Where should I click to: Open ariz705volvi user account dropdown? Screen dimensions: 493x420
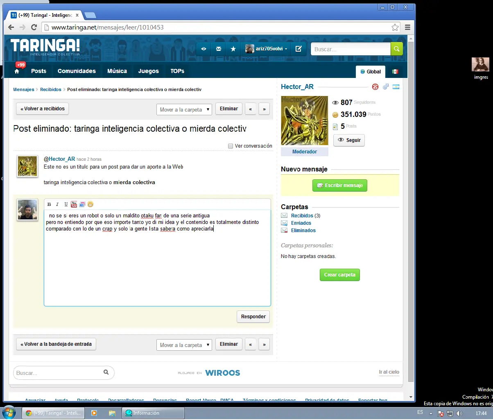coord(267,49)
